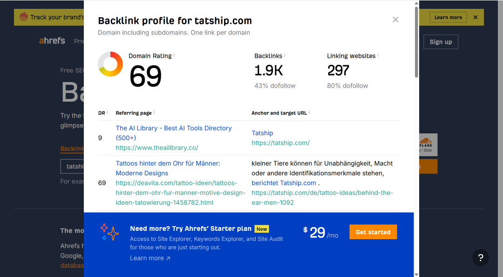Click the Ahrefs logo

pos(52,41)
